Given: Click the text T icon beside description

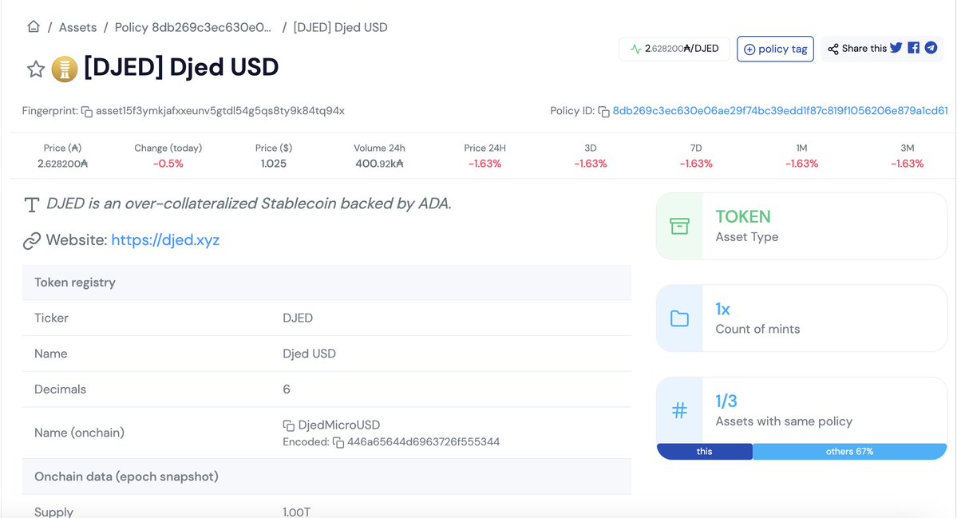Looking at the screenshot, I should coord(32,204).
